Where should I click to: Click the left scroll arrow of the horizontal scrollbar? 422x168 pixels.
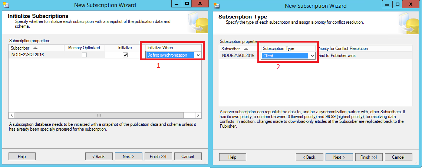(x=11, y=115)
